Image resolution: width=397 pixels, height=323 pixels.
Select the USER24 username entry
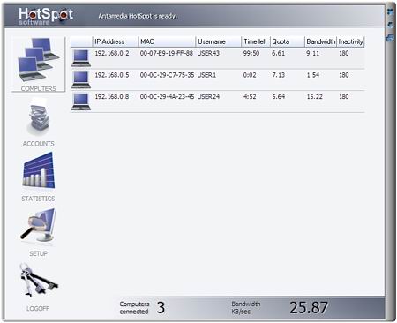tap(208, 97)
